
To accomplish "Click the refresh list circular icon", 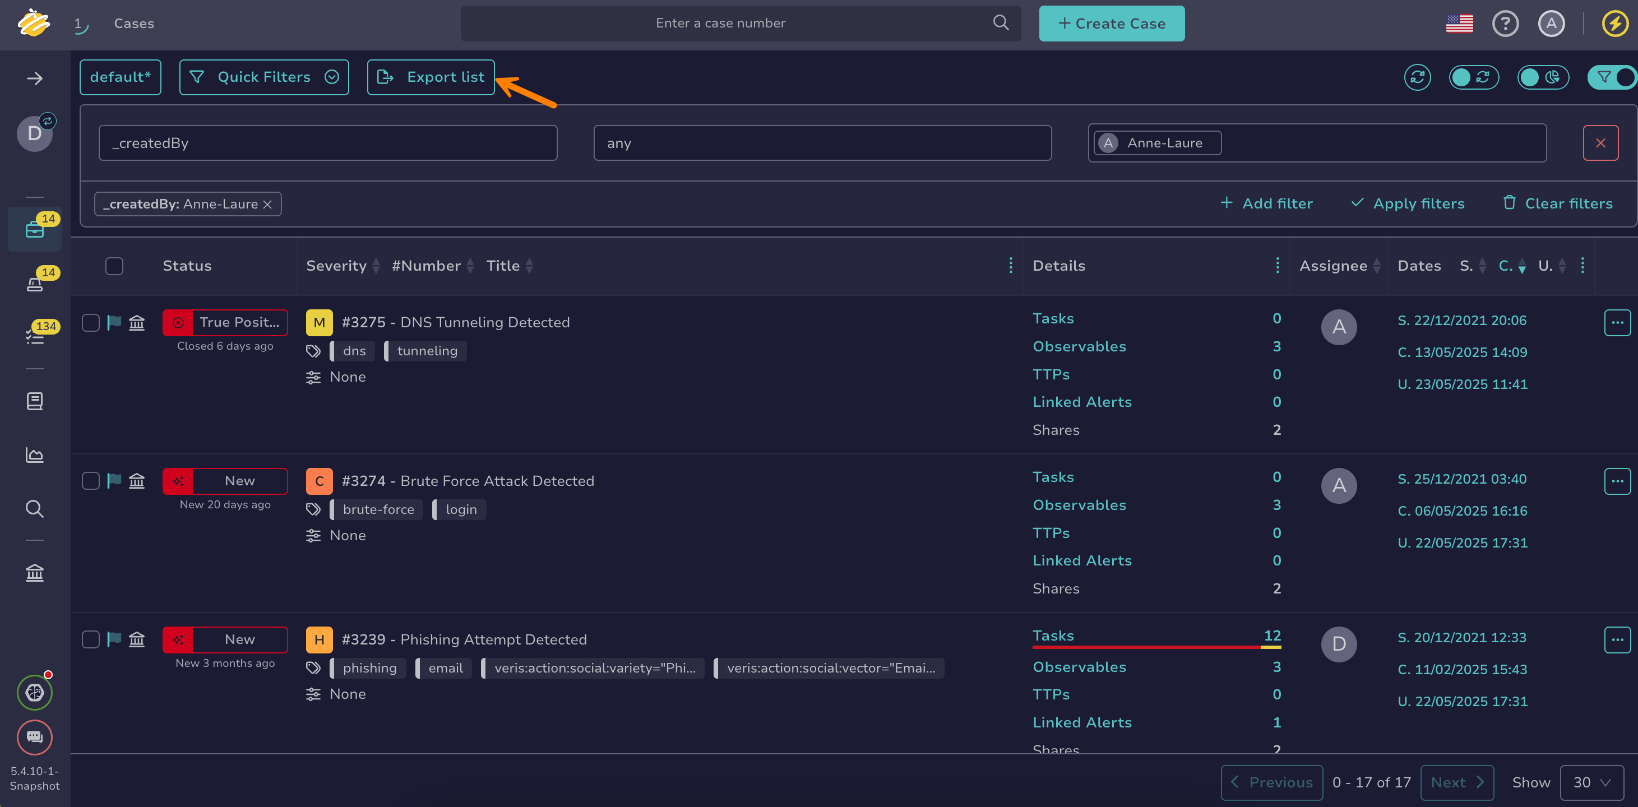I will tap(1417, 77).
